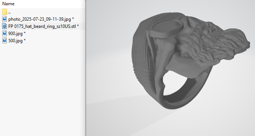Image resolution: width=255 pixels, height=136 pixels.
Task: Click the Name column header
Action: pos(8,4)
